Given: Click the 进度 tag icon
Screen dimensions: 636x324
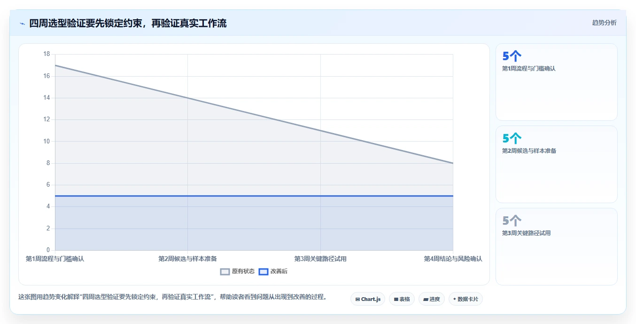Looking at the screenshot, I should 426,299.
